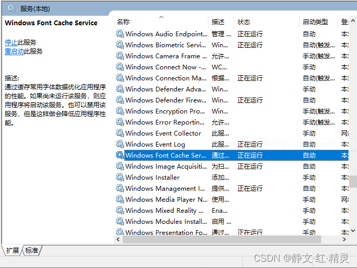Click the gear icon for Windows Encryption Provider
The width and height of the screenshot is (357, 268).
pos(120,111)
